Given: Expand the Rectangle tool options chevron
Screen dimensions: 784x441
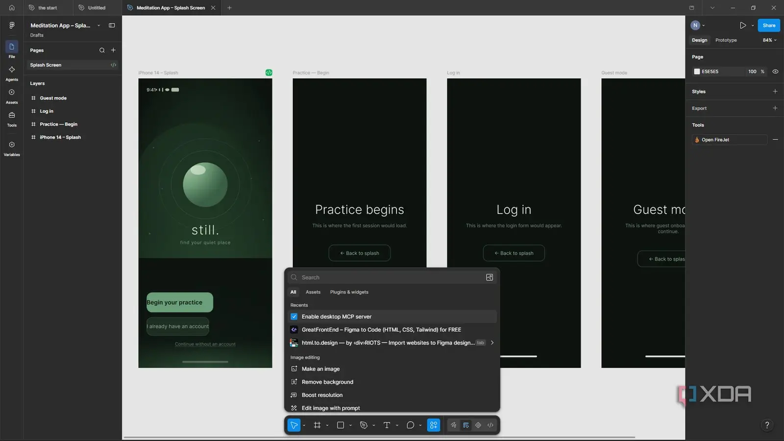Looking at the screenshot, I should 350,425.
